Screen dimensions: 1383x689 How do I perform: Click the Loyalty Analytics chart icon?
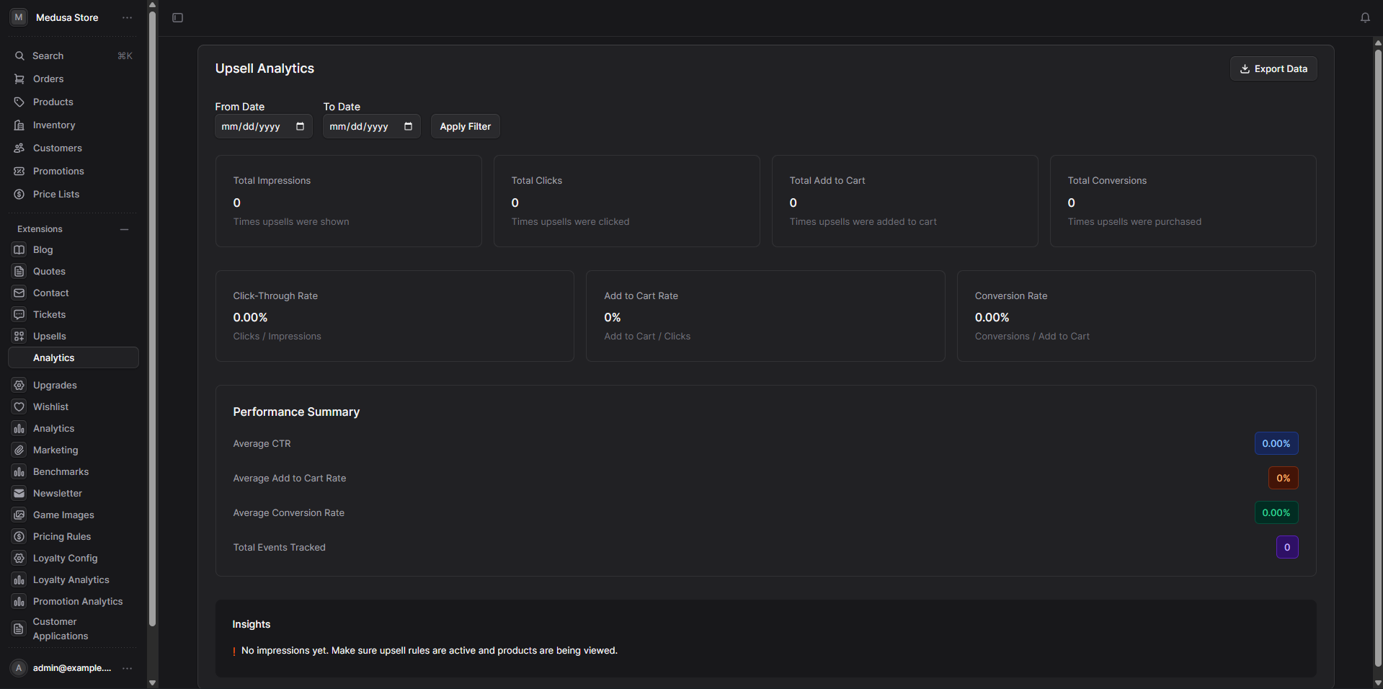[x=19, y=579]
